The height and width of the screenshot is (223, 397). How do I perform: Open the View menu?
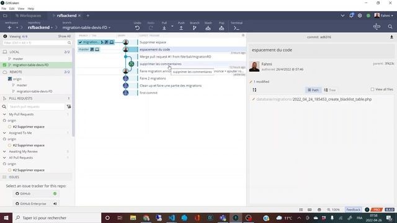[21, 9]
